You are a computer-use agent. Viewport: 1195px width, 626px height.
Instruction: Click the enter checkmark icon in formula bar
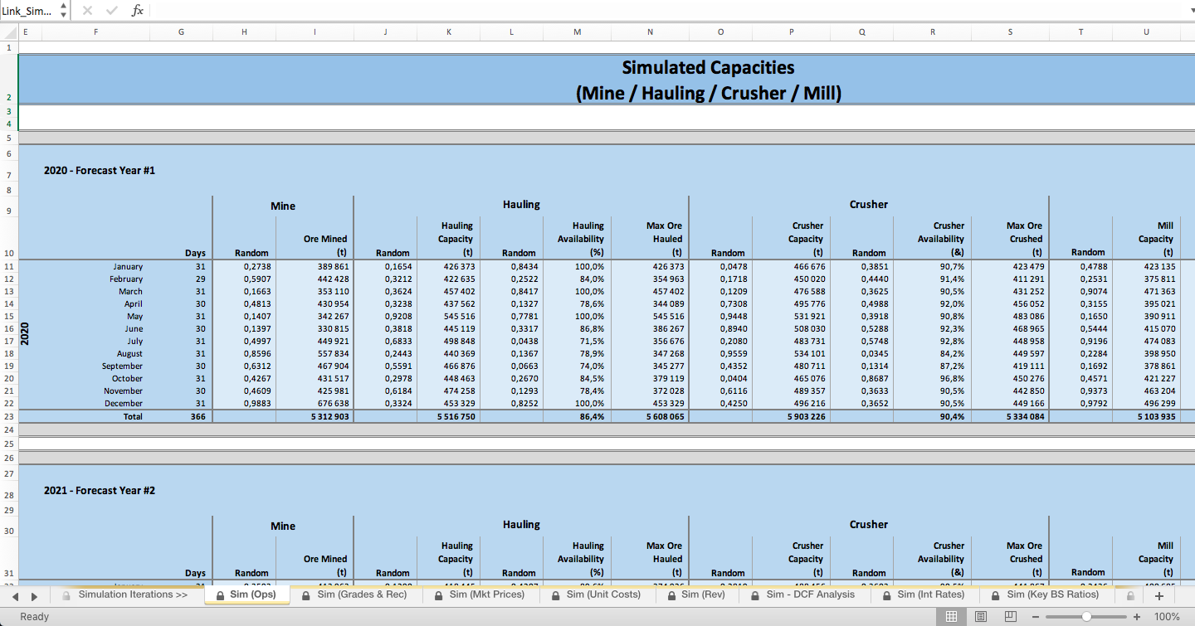(112, 10)
